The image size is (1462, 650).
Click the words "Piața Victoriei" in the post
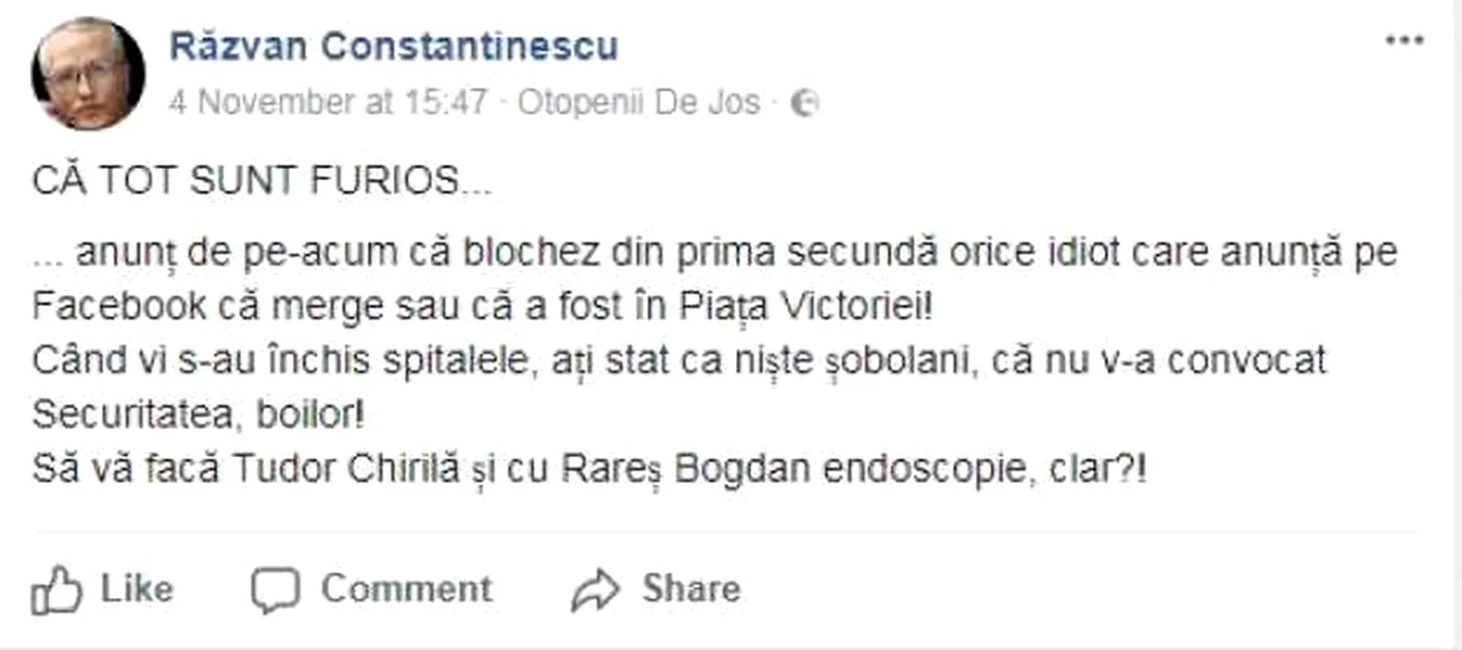tap(804, 306)
